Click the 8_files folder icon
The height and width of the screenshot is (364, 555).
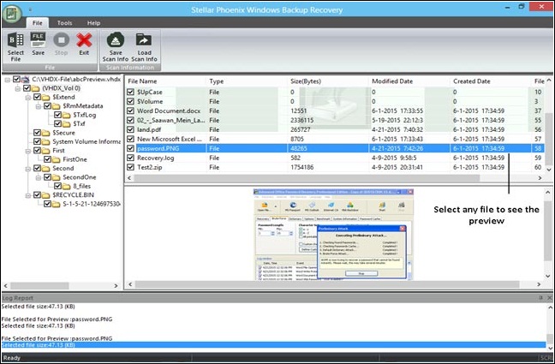click(x=67, y=186)
